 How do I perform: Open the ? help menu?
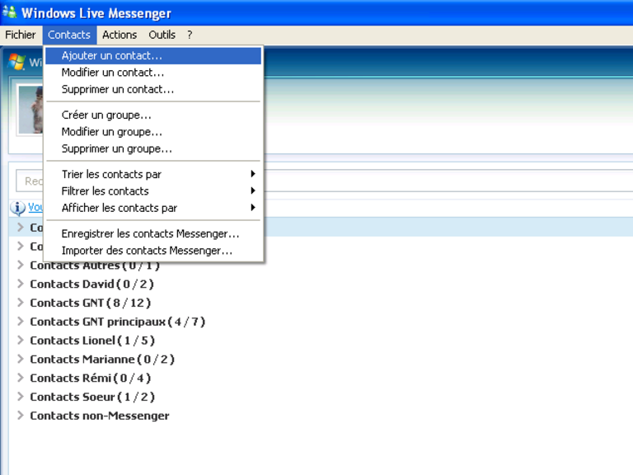point(190,35)
